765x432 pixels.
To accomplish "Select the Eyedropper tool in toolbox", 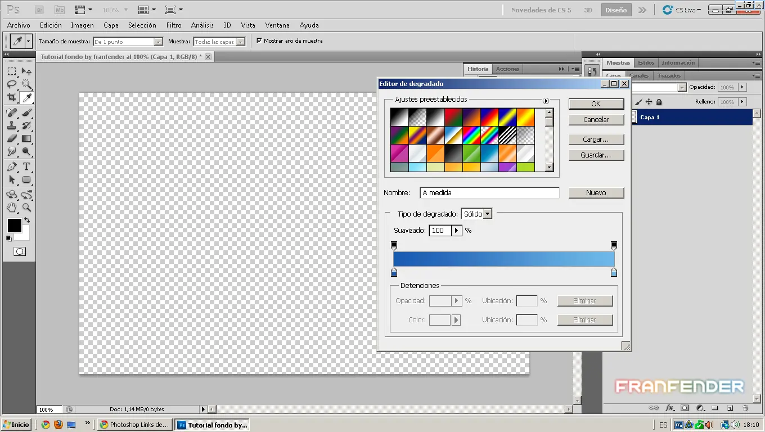I will [26, 98].
